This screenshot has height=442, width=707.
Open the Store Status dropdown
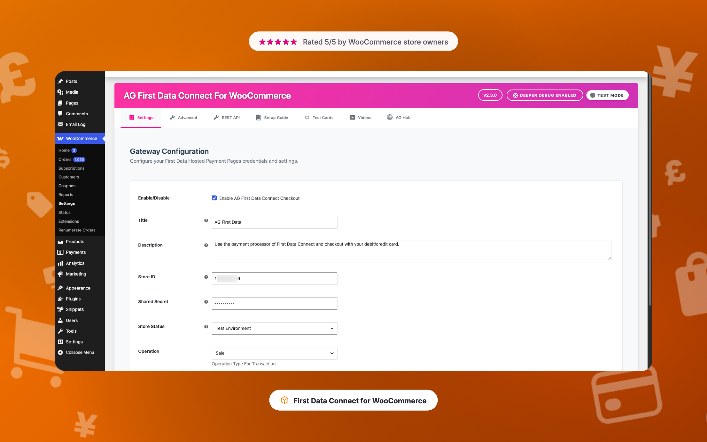click(274, 328)
